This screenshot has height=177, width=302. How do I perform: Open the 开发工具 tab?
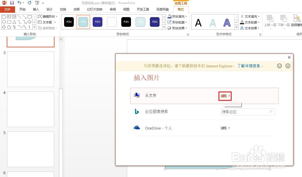pyautogui.click(x=143, y=9)
